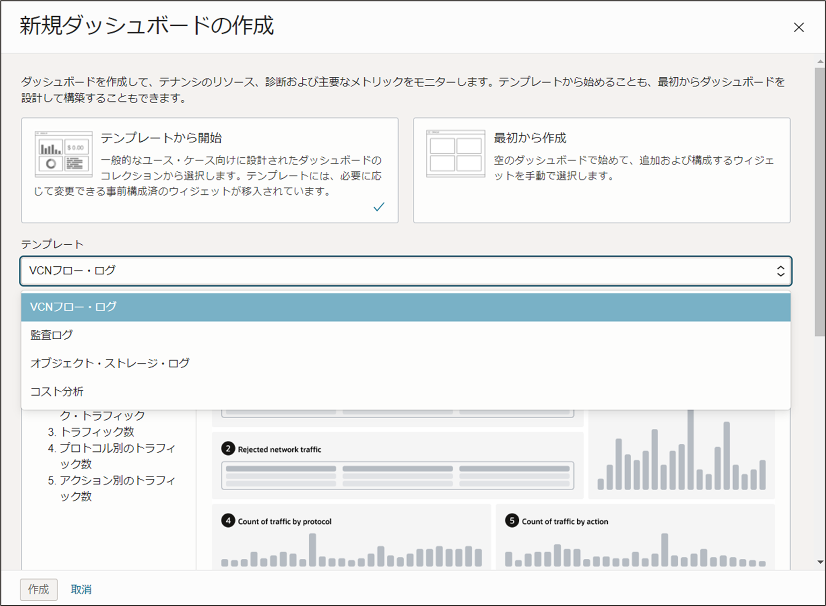Select the highlighted VCNフロー・ログ option

click(74, 307)
